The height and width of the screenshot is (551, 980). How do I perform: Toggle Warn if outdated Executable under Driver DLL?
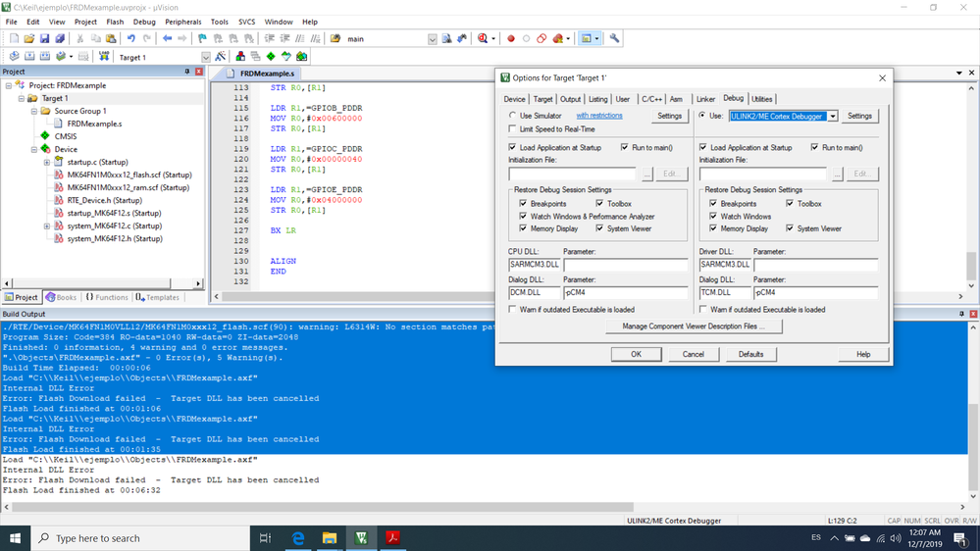[702, 309]
